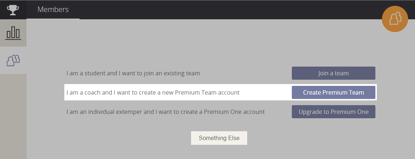The width and height of the screenshot is (415, 159).
Task: Click the trophy logo icon
Action: 13,10
